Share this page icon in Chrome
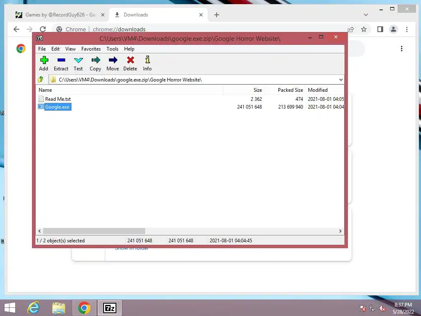Screen dimensions: 421x316 (x=351, y=29)
